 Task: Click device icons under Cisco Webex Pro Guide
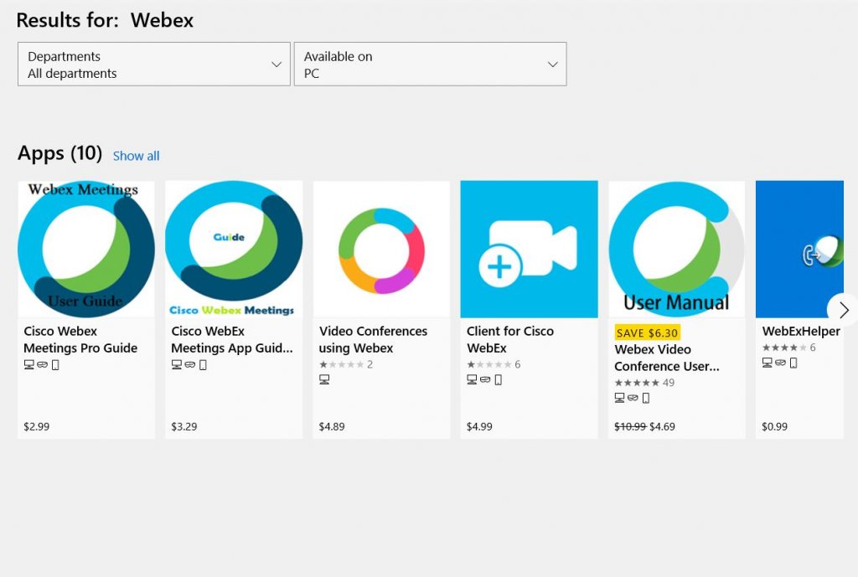point(42,364)
